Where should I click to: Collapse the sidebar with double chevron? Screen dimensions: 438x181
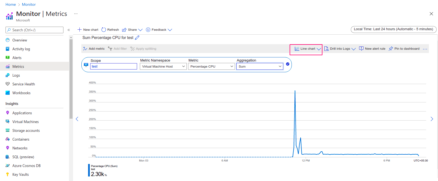[69, 30]
